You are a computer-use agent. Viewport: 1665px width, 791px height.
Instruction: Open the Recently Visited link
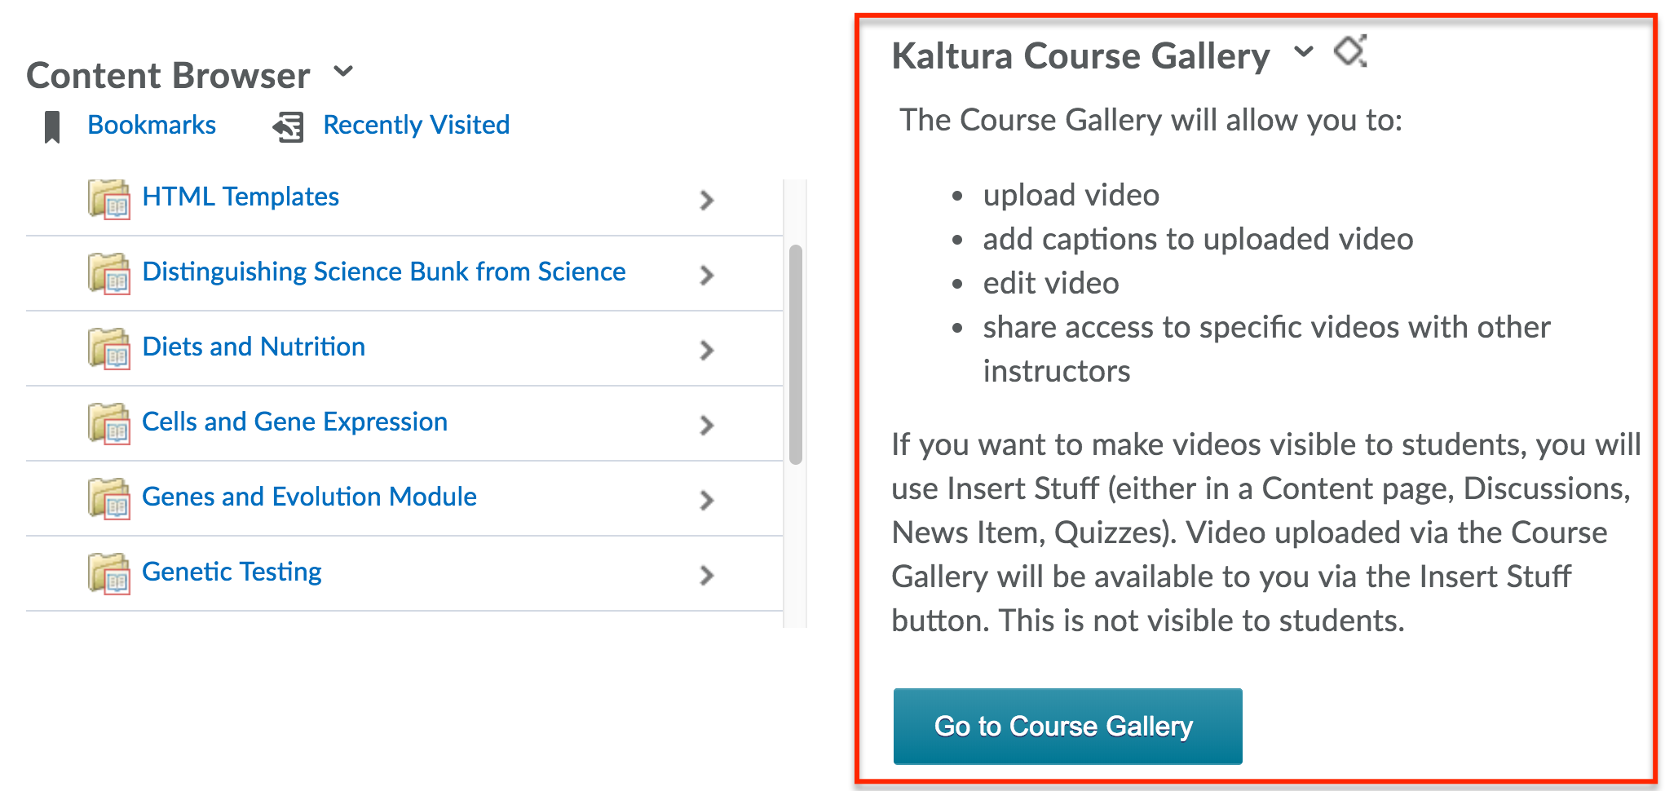coord(416,125)
